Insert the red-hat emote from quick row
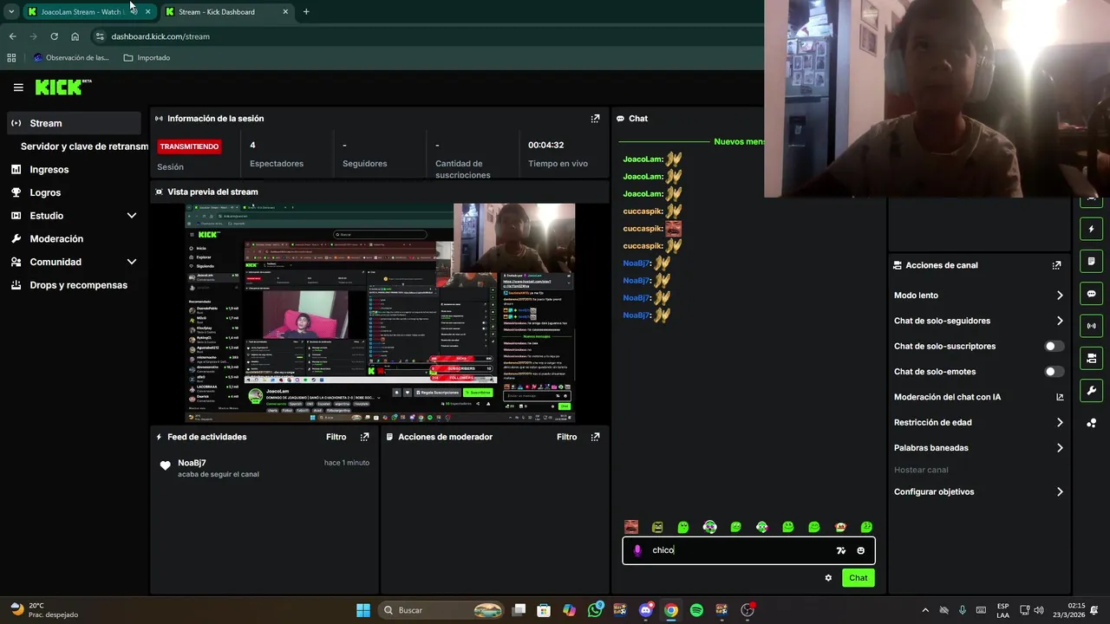This screenshot has height=624, width=1110. 840,527
